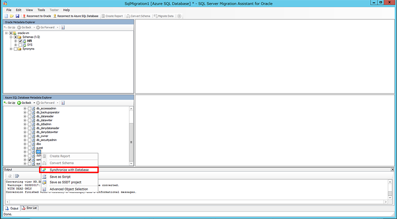397x219 pixels.
Task: Click the oracle-vm server icon
Action: point(15,33)
